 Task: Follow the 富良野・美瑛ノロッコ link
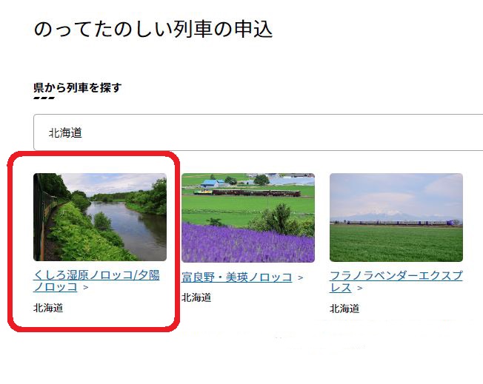tap(236, 277)
